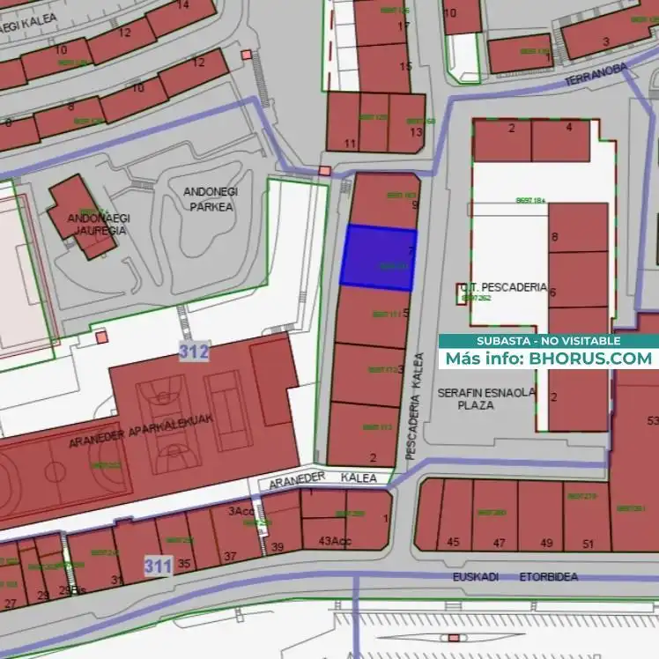The height and width of the screenshot is (659, 659).
Task: Click the 'ANDONEGI PARKEA' park label
Action: point(211,199)
